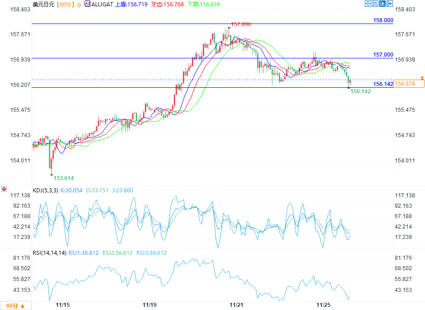This screenshot has height=310, width=425.
Task: Click the right KDJ scale value 17.239
Action: pos(403,237)
